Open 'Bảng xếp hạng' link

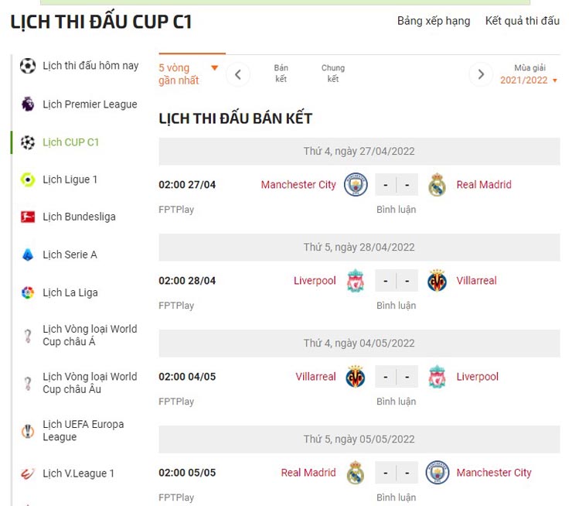click(x=434, y=21)
